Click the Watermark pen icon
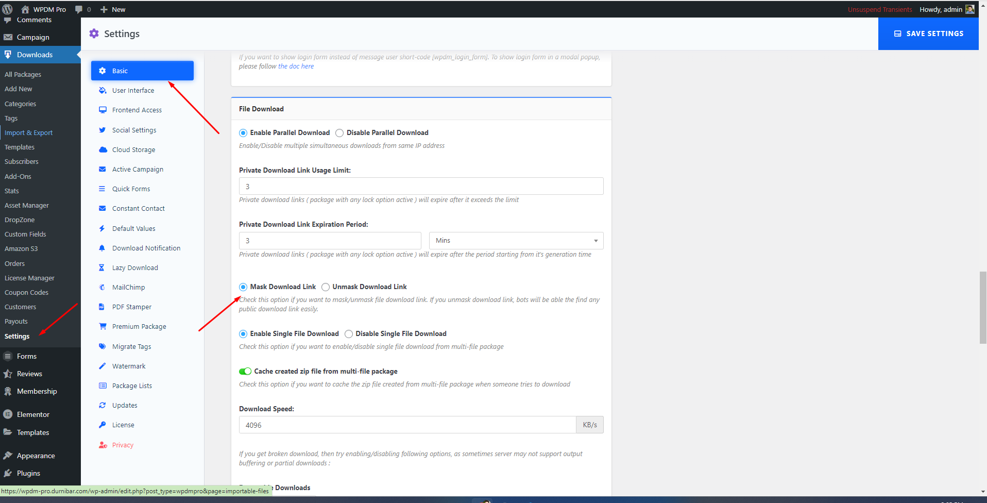Screen dimensions: 987x503 coord(102,366)
